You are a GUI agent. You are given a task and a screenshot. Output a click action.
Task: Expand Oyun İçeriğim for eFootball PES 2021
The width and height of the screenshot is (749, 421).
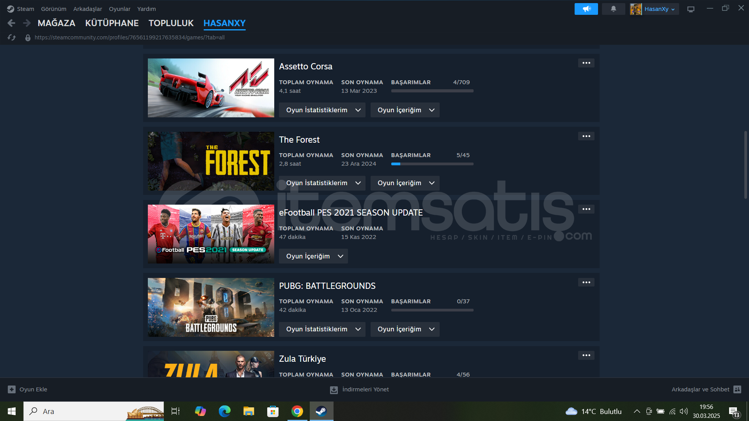click(313, 256)
